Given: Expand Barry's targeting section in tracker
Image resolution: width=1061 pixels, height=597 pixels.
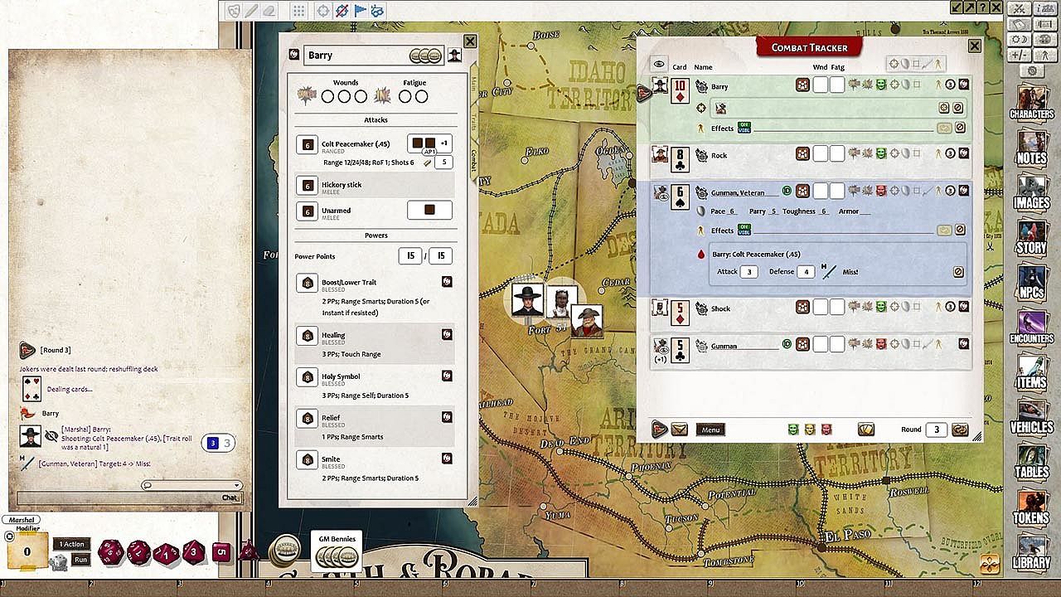Looking at the screenshot, I should coord(895,85).
